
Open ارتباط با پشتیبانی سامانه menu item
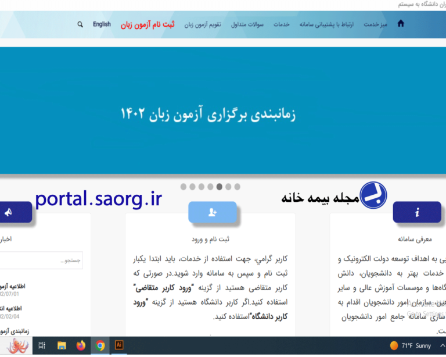(x=326, y=24)
